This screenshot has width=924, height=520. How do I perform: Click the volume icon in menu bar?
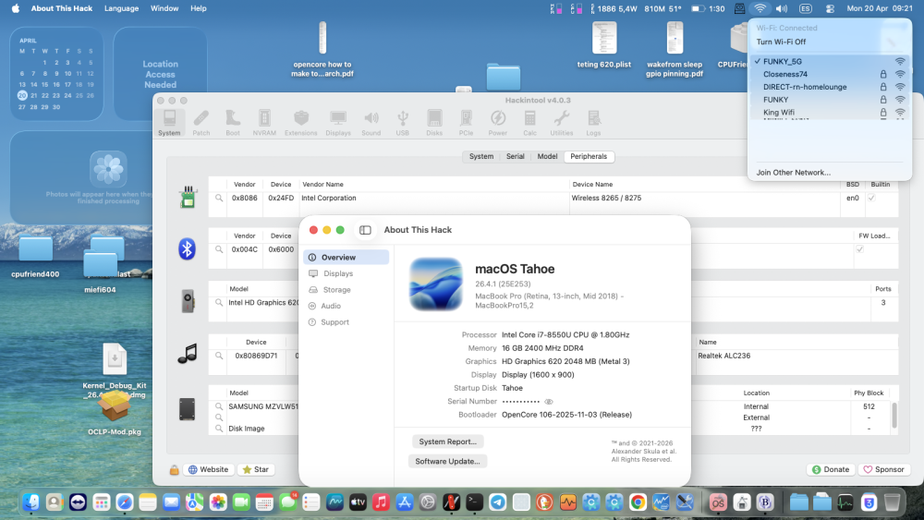point(782,8)
